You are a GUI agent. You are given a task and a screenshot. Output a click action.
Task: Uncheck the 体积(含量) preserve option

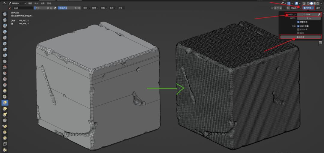click(298, 26)
